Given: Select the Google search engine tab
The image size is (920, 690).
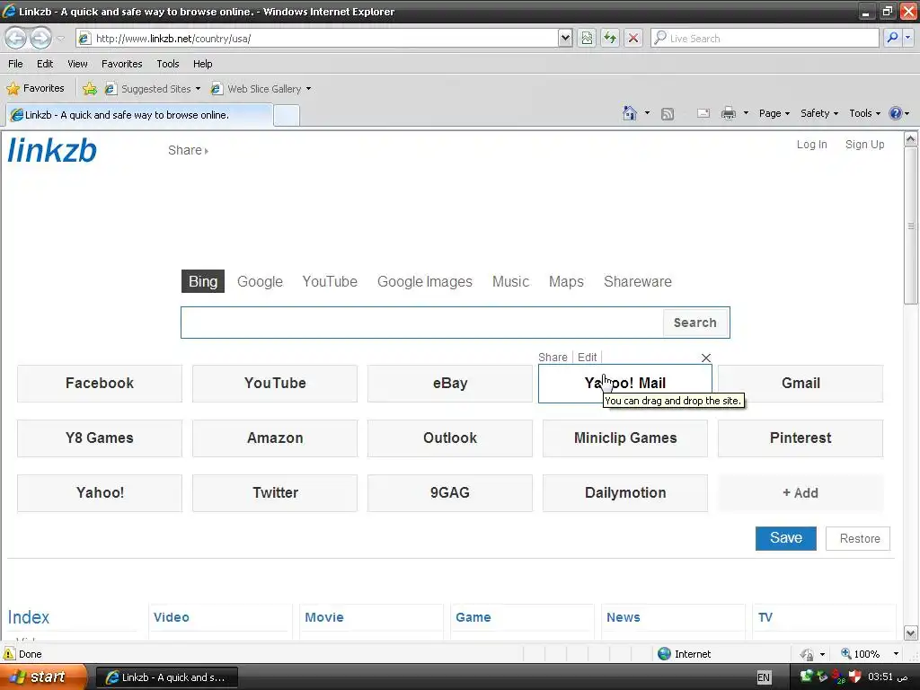Looking at the screenshot, I should (260, 281).
